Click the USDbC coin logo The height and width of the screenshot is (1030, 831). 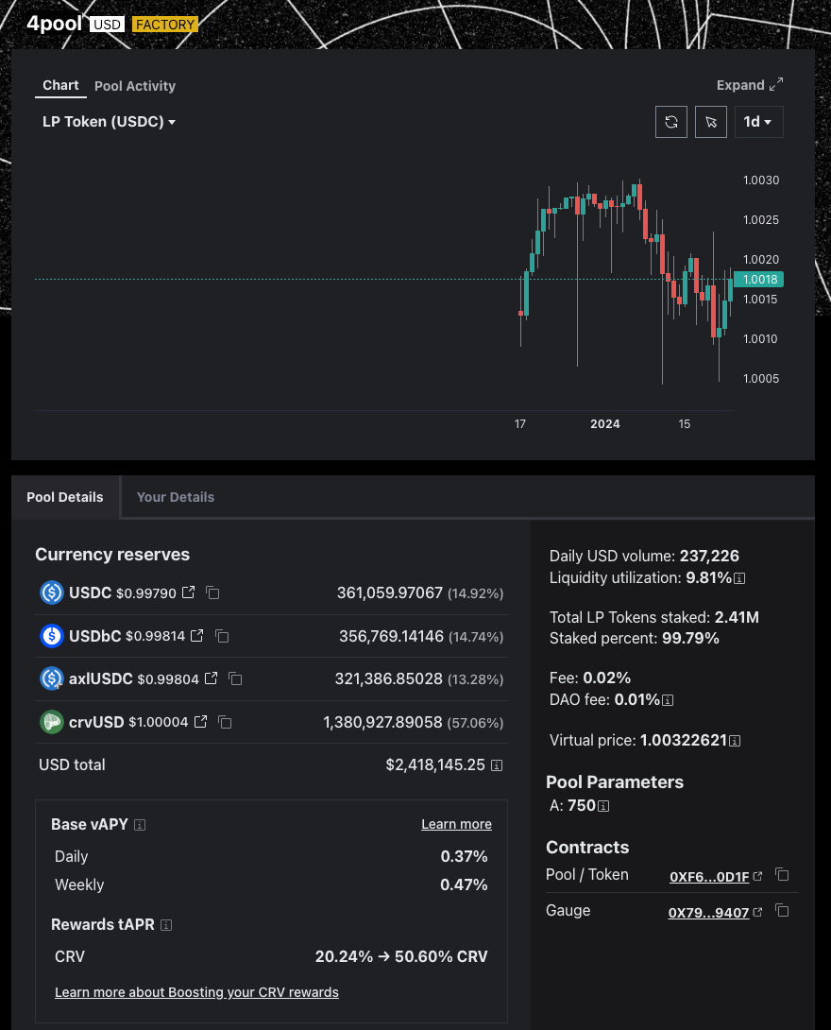[x=52, y=636]
